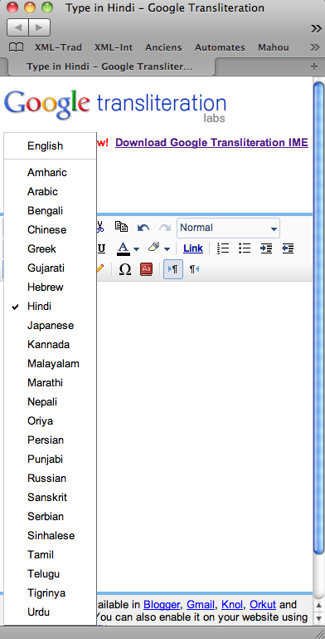The width and height of the screenshot is (325, 639).
Task: Open the red dictionary icon
Action: [x=147, y=269]
